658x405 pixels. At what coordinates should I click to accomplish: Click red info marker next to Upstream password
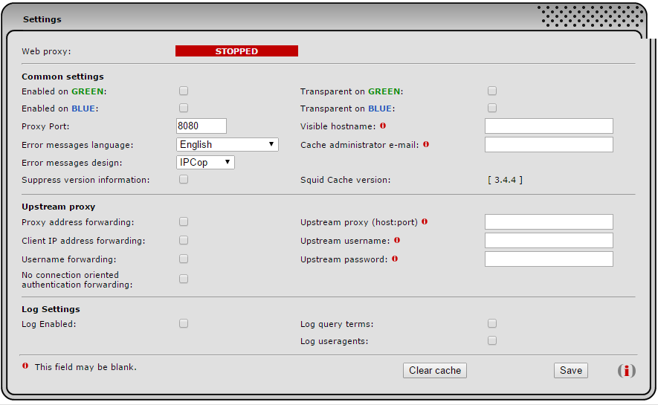pos(395,259)
